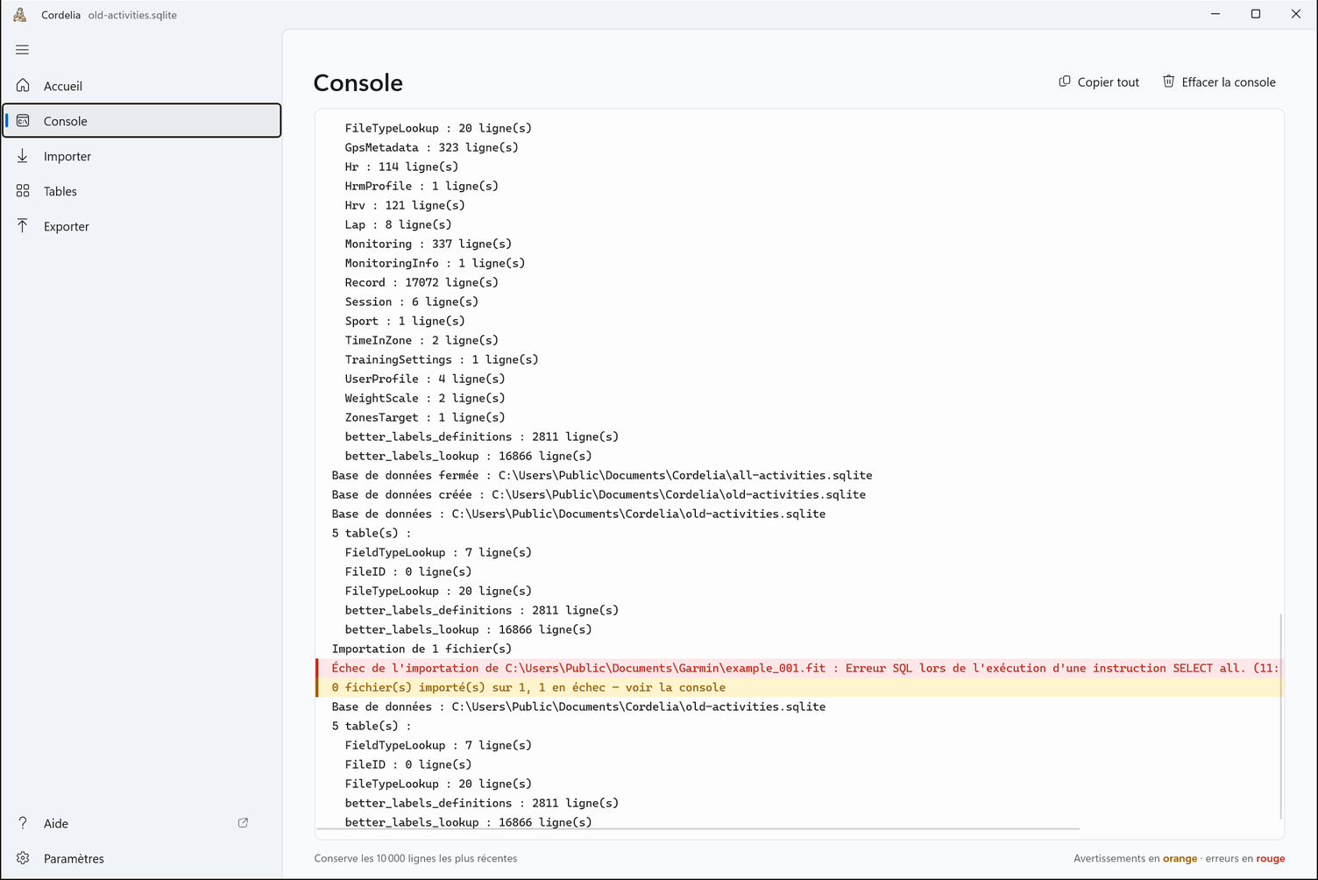Toggle the hamburger navigation menu
Image resolution: width=1318 pixels, height=880 pixels.
[23, 50]
